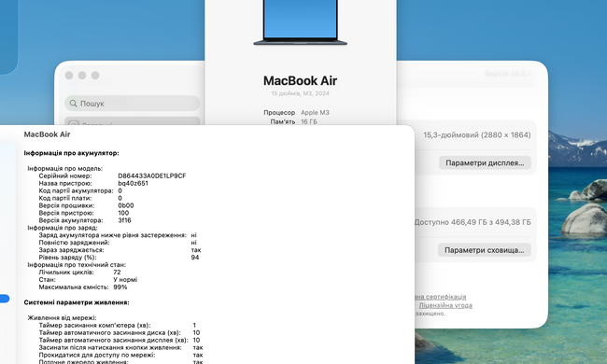Click the Процесор label in About window

tap(279, 113)
